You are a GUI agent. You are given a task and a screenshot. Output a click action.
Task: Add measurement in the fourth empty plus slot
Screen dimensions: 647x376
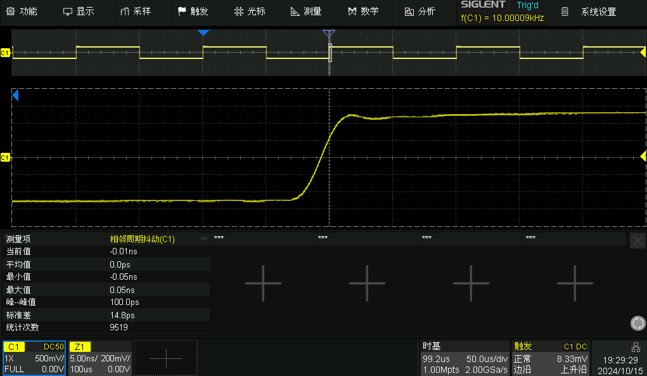click(575, 283)
